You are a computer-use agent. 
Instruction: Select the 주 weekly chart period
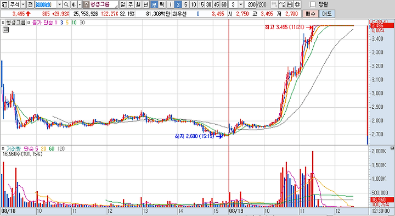(130, 4)
